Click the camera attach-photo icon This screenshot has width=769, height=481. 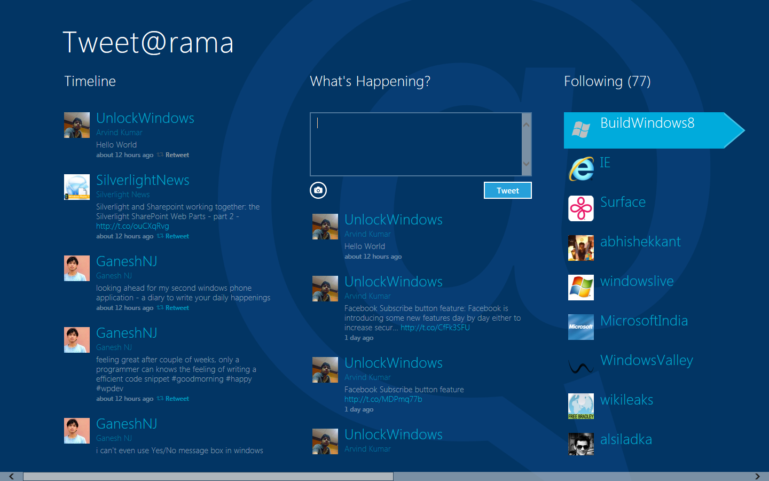click(318, 190)
